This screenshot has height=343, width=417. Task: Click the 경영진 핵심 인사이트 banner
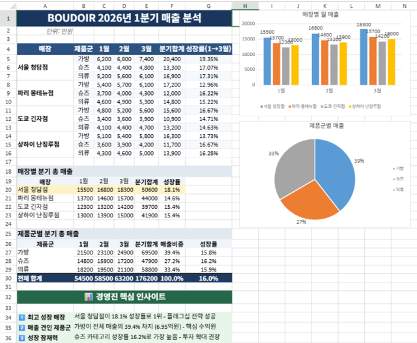[124, 297]
